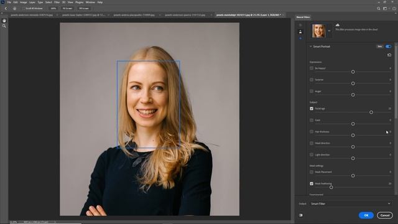Click the Photoshop app logo

tap(2, 2)
